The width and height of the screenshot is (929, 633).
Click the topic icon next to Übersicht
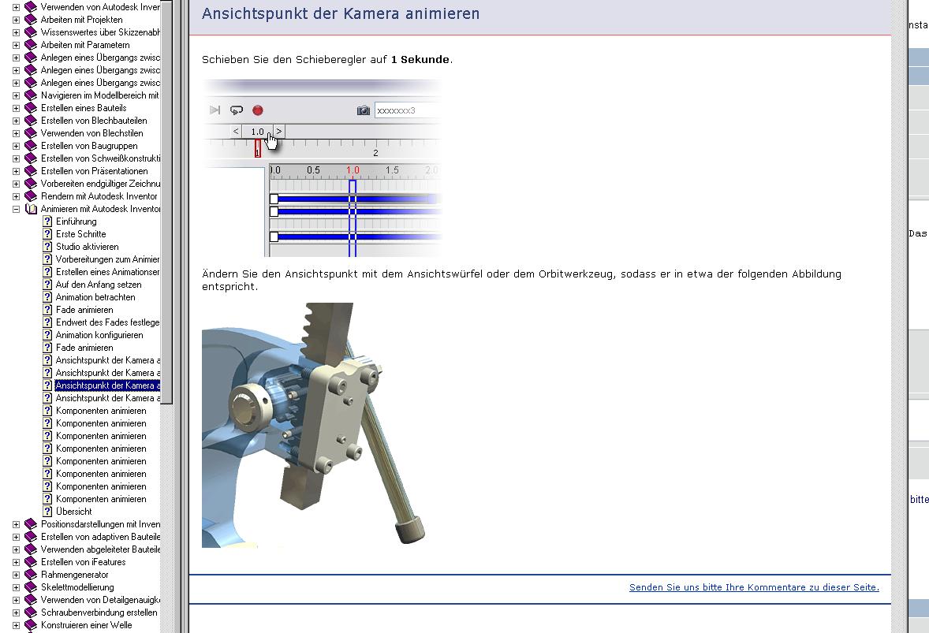tap(47, 512)
